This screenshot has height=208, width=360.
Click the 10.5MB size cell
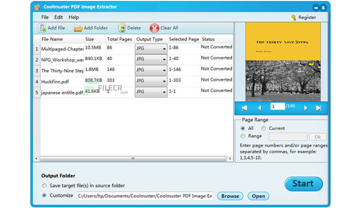click(93, 48)
